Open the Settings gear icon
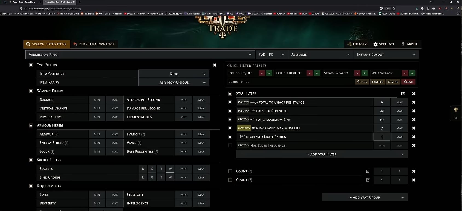The width and height of the screenshot is (462, 211). pyautogui.click(x=376, y=44)
